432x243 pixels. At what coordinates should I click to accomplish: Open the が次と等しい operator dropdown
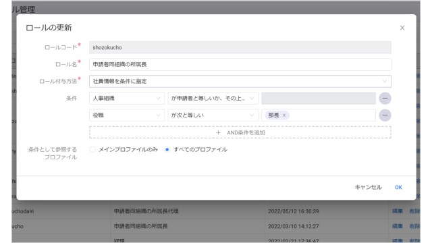pos(213,115)
